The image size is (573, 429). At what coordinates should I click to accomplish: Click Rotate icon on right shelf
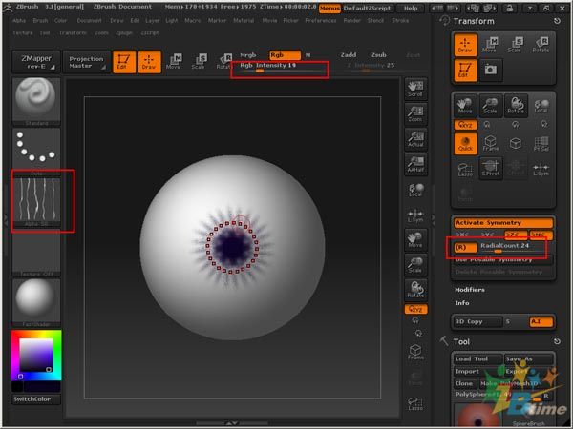(415, 290)
